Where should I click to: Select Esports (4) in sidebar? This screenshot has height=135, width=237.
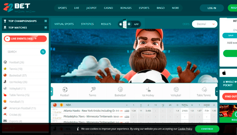(x=16, y=121)
